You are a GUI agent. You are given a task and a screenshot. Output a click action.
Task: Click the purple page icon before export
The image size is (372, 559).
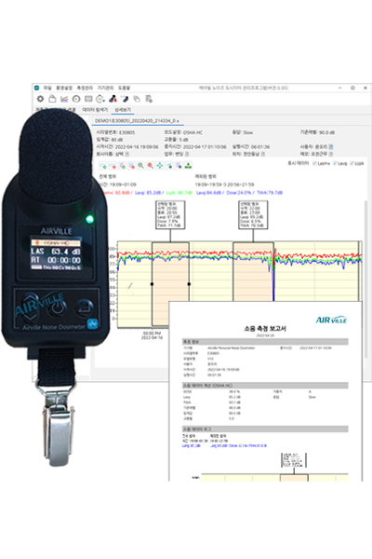pyautogui.click(x=179, y=166)
